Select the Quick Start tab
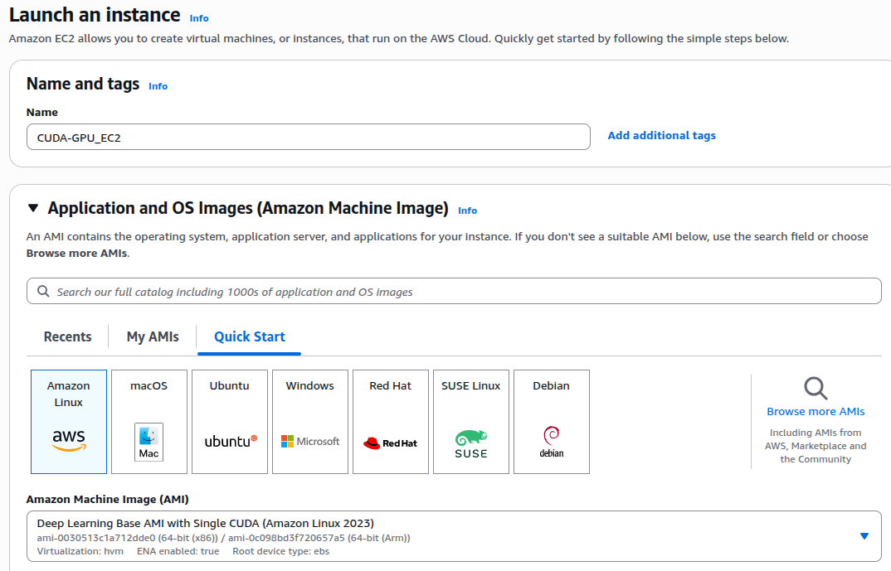891x571 pixels. [249, 336]
